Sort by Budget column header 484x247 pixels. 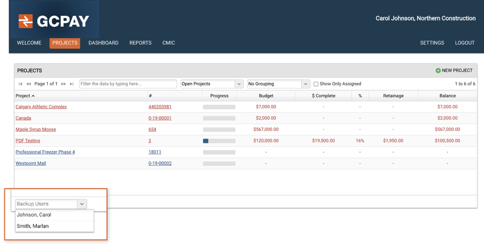[x=266, y=96]
